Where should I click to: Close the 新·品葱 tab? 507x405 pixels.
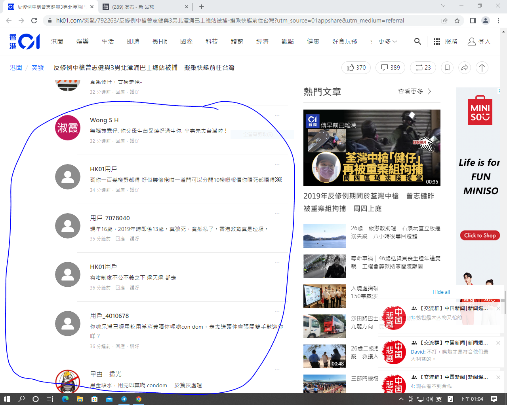point(187,7)
